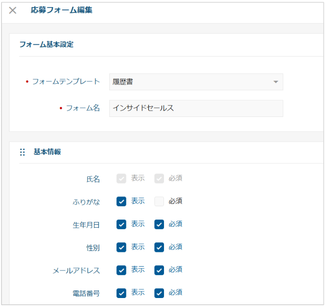Click the 必須 label next to ふりがな
The height and width of the screenshot is (308, 327).
point(175,201)
